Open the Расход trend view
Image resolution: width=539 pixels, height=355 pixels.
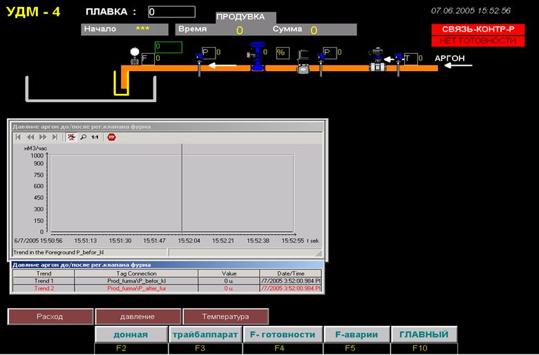click(x=50, y=316)
